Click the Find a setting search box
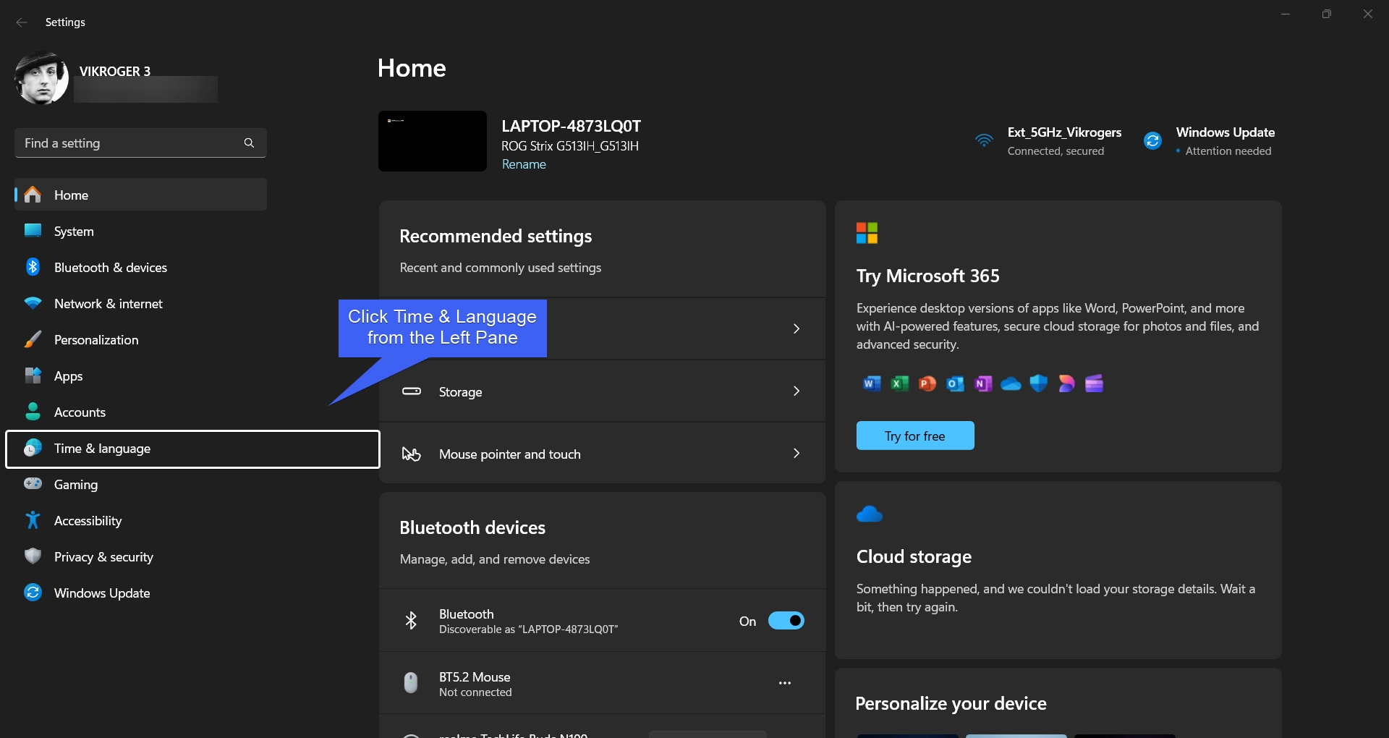This screenshot has width=1389, height=738. [x=130, y=143]
